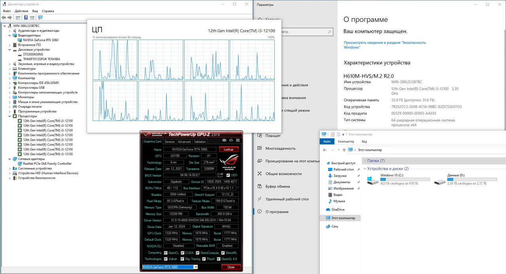Click the GPU-Z refresh icon
The width and height of the screenshot is (506, 274).
pyautogui.click(x=231, y=140)
